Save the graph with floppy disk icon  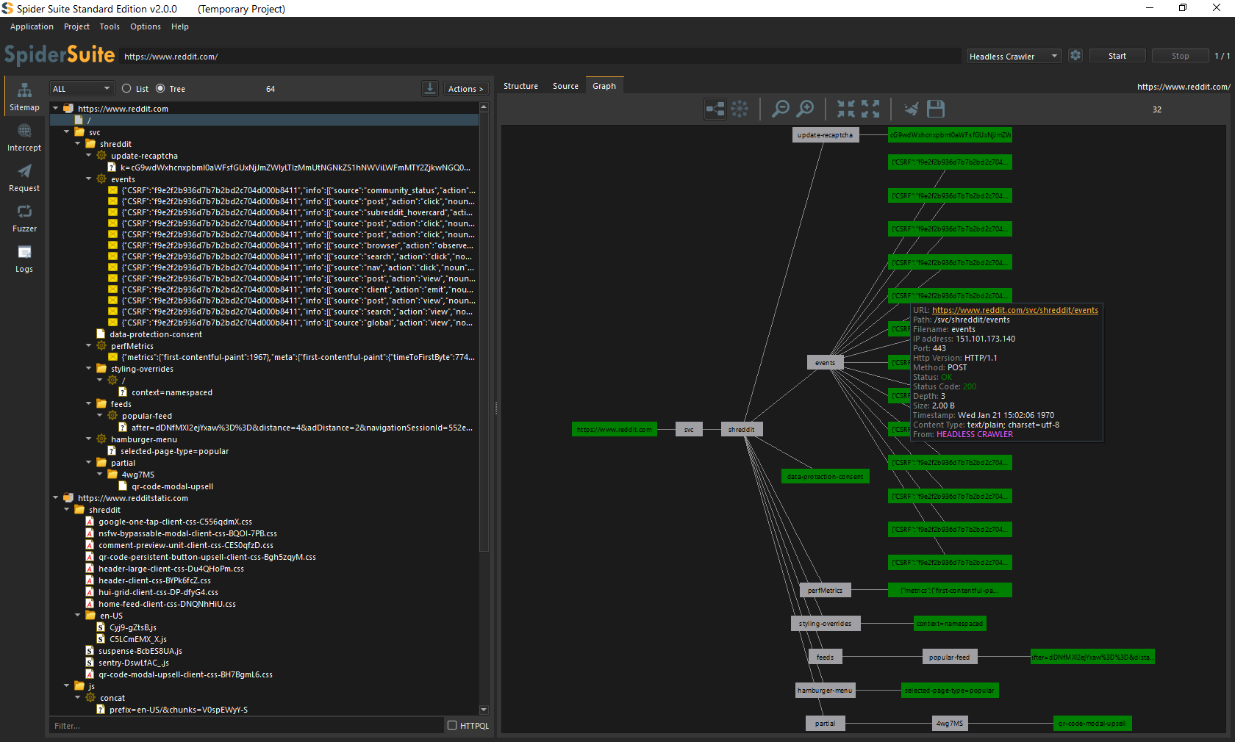[936, 109]
